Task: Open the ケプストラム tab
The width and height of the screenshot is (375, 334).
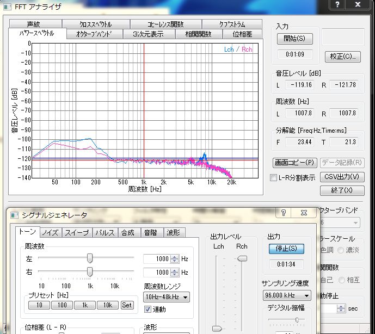Action: point(232,24)
